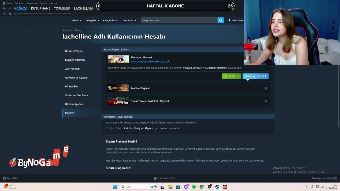The image size is (340, 191).
Task: Open the Göz at dropdown
Action: tap(76, 20)
